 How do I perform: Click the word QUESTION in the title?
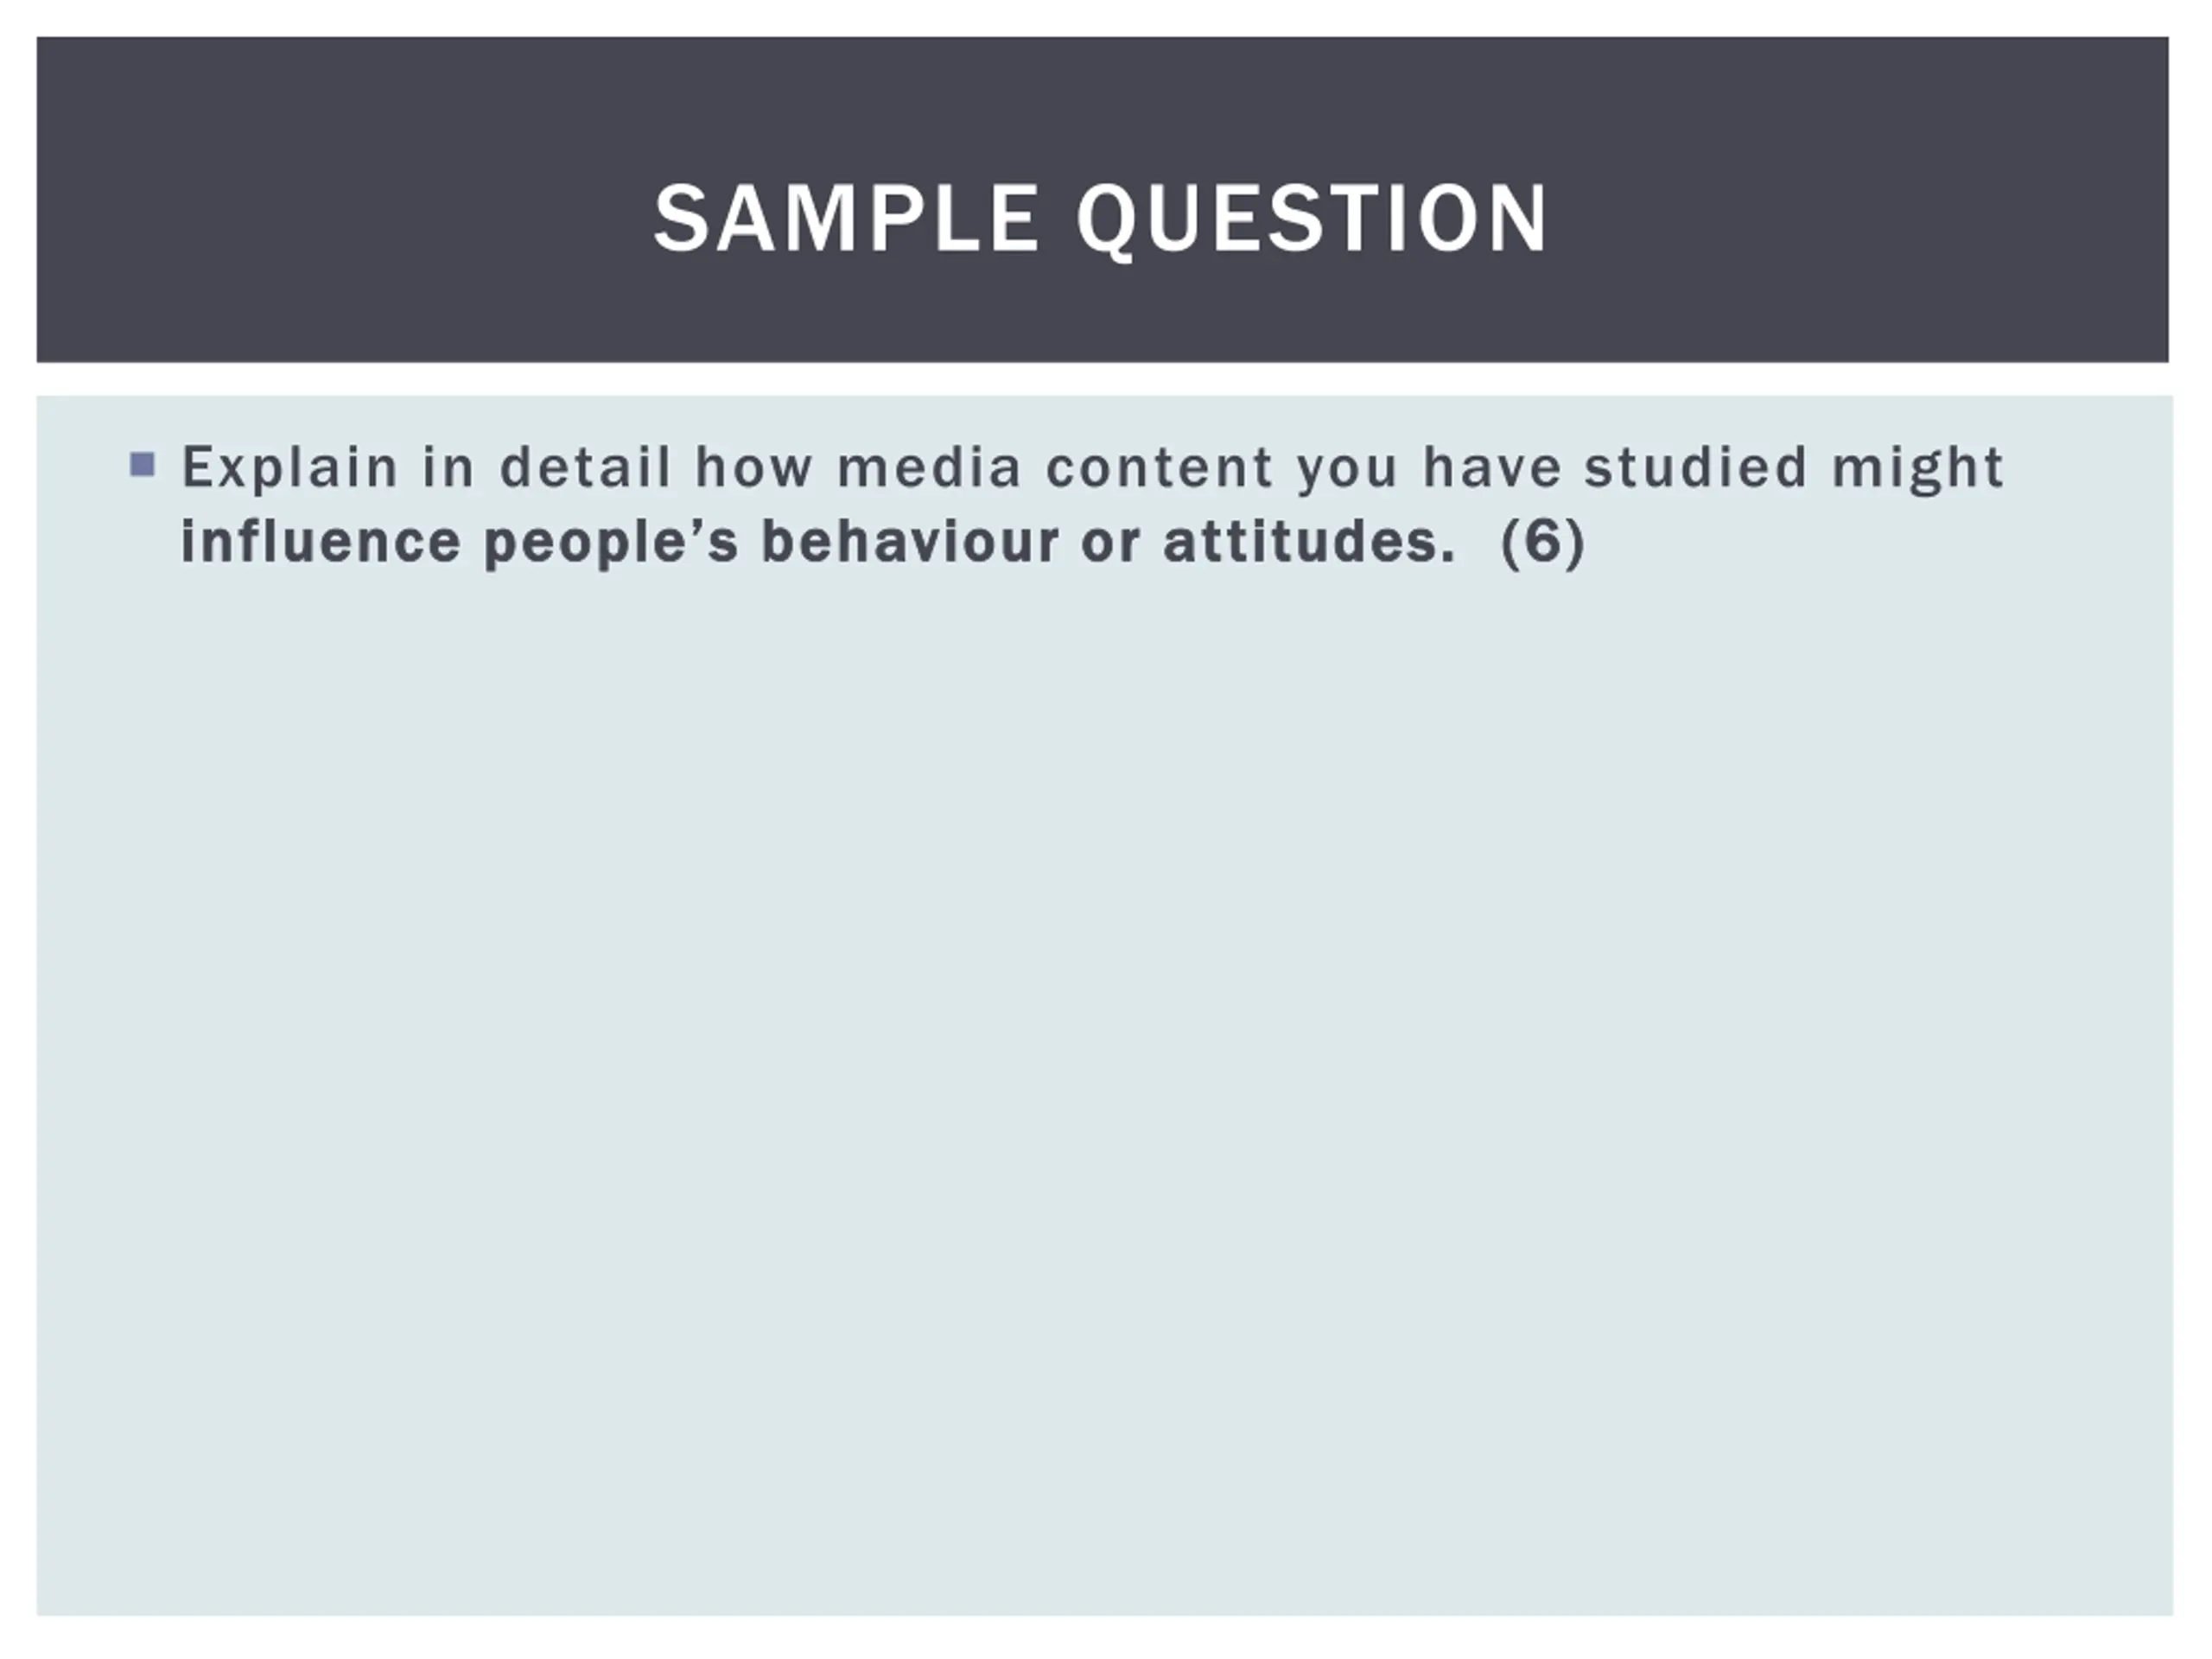click(1312, 220)
